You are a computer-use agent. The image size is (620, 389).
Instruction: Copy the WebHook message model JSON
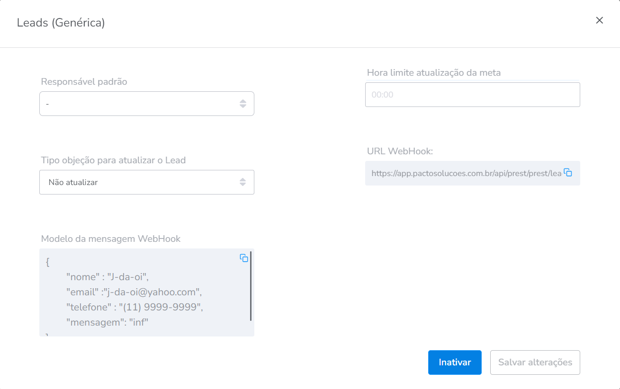[x=244, y=258]
